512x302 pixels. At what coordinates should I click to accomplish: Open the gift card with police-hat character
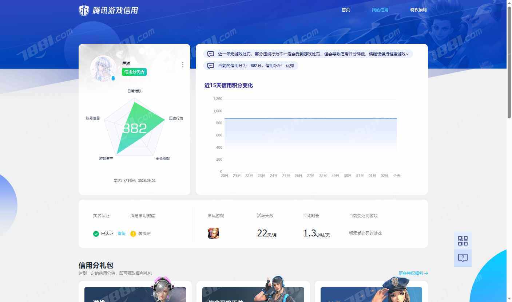tap(371, 291)
